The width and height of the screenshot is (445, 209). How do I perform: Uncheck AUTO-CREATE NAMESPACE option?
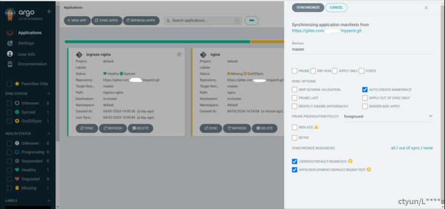(x=365, y=89)
